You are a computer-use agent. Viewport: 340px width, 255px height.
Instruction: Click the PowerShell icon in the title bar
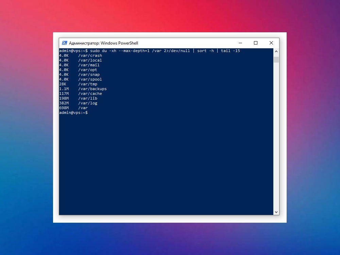(64, 43)
